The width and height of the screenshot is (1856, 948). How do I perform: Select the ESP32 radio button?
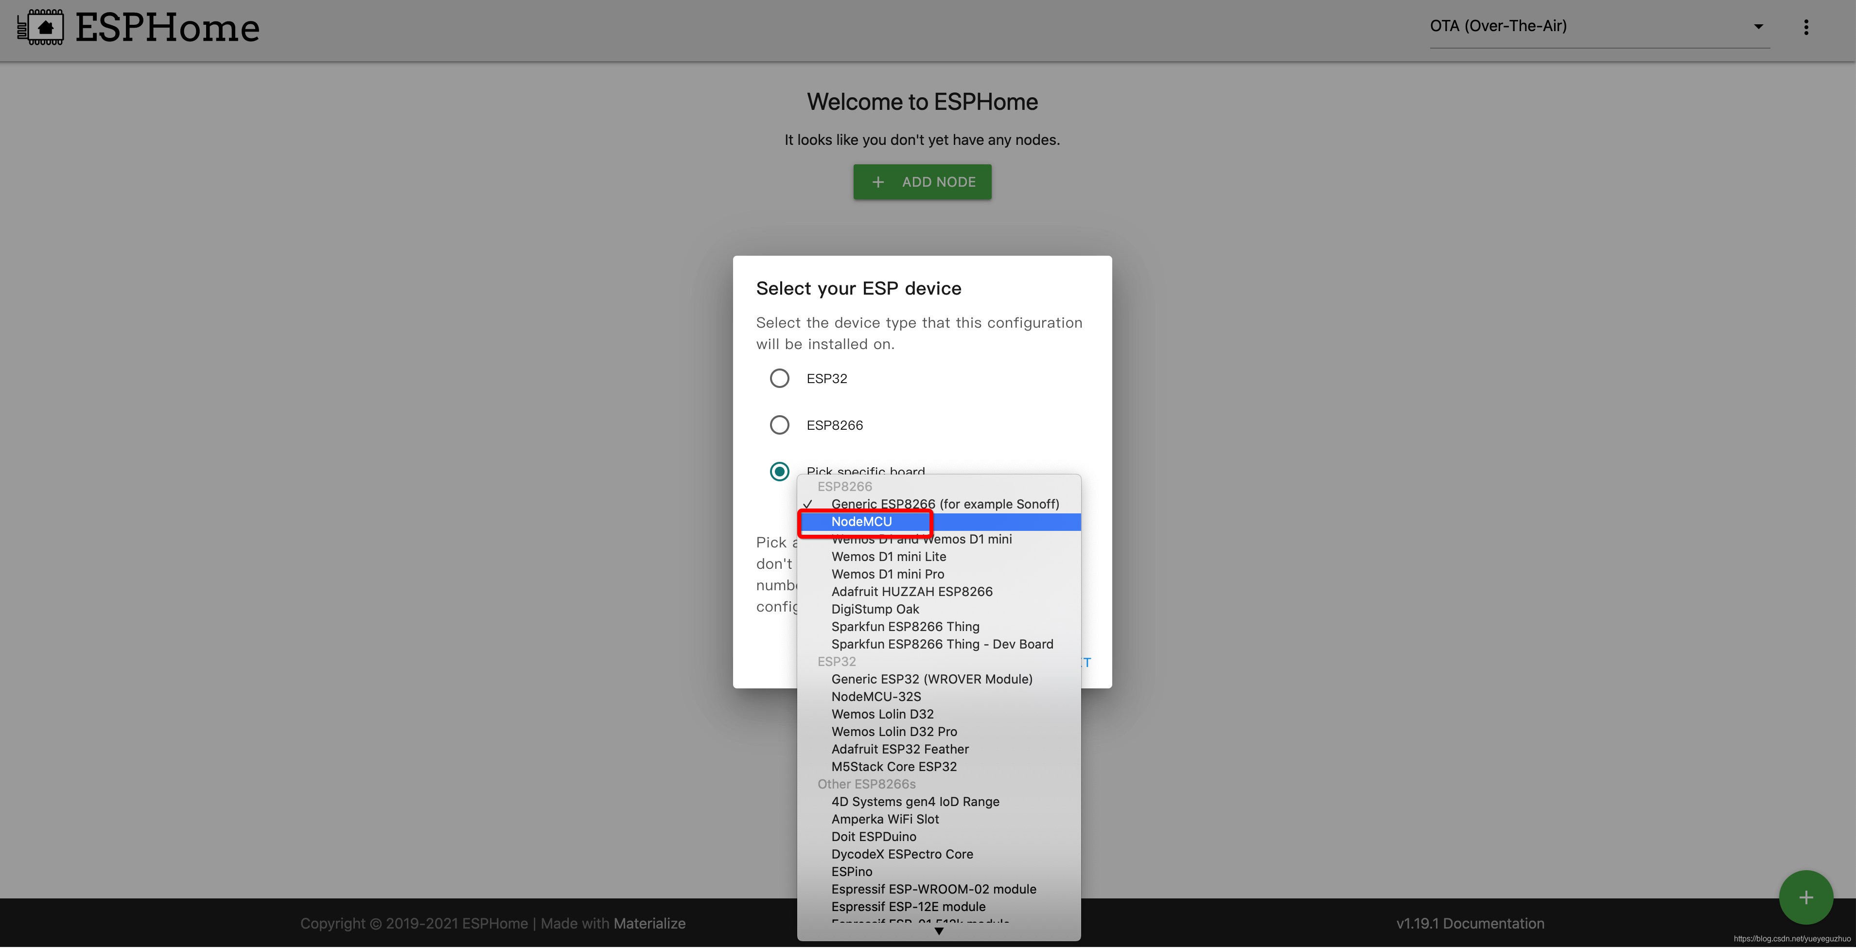click(x=780, y=378)
